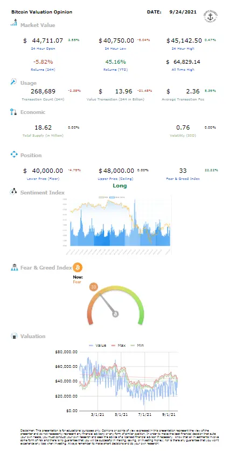Viewport: 243px width, 451px height.
Task: Click the Valuation section icon
Action: click(14, 335)
